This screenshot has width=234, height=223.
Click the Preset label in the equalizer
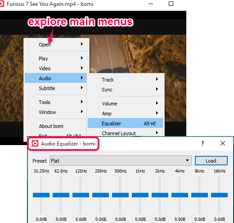40,161
